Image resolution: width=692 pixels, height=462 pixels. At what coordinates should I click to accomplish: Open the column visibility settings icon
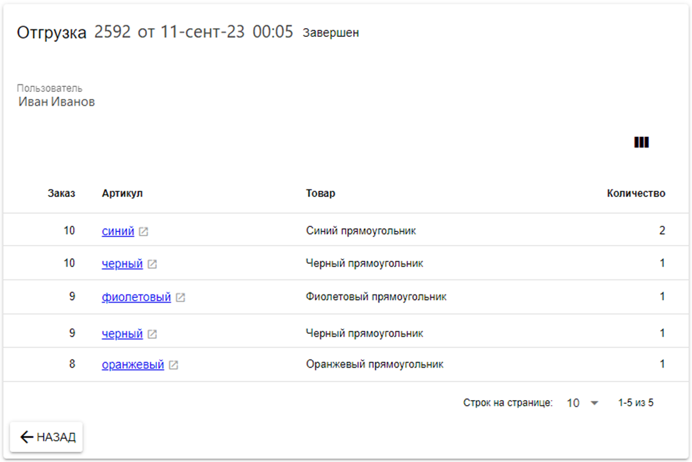tap(641, 143)
